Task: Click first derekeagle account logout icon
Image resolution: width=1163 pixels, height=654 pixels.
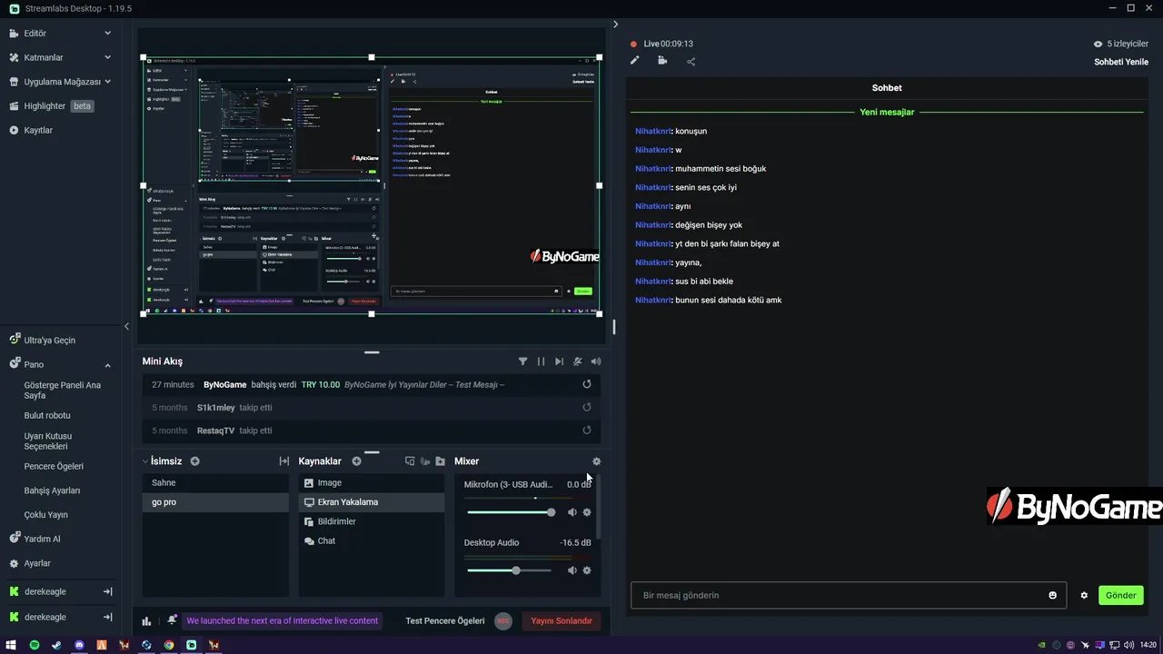Action: click(107, 591)
